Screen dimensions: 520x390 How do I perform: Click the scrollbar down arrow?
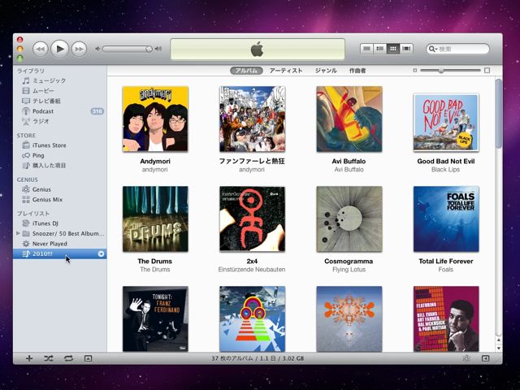[498, 349]
